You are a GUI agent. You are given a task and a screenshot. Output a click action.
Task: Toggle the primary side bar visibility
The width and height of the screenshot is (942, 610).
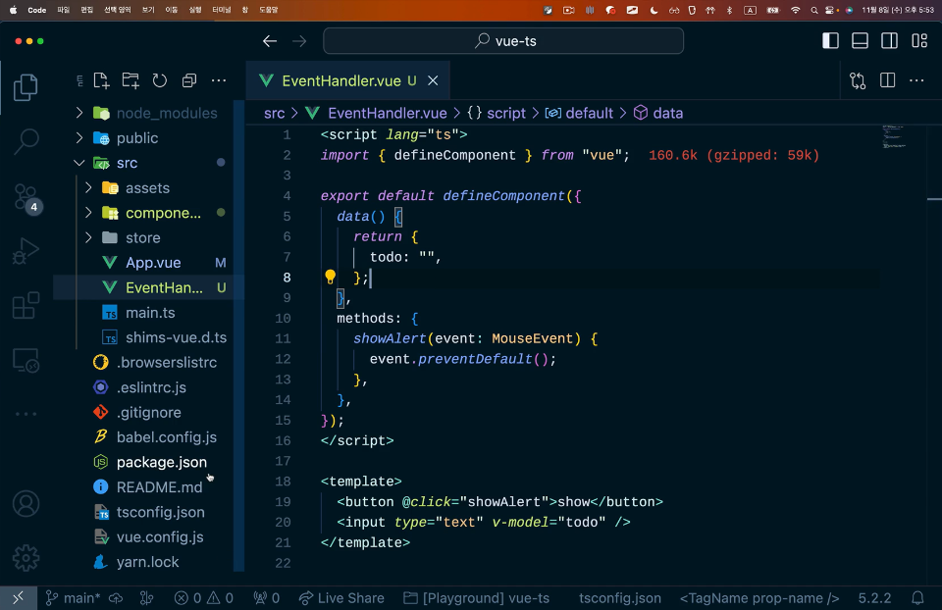click(x=830, y=41)
